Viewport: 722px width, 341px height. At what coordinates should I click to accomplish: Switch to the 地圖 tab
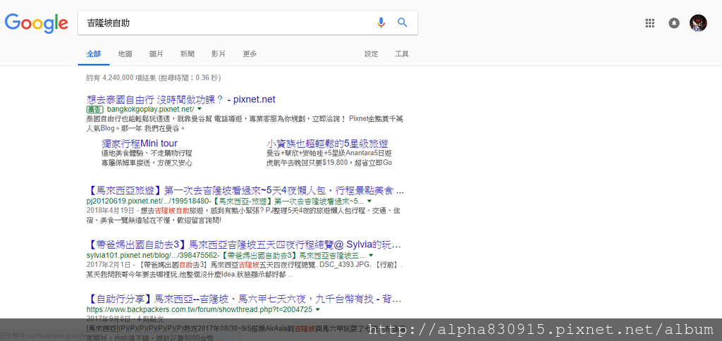(125, 54)
